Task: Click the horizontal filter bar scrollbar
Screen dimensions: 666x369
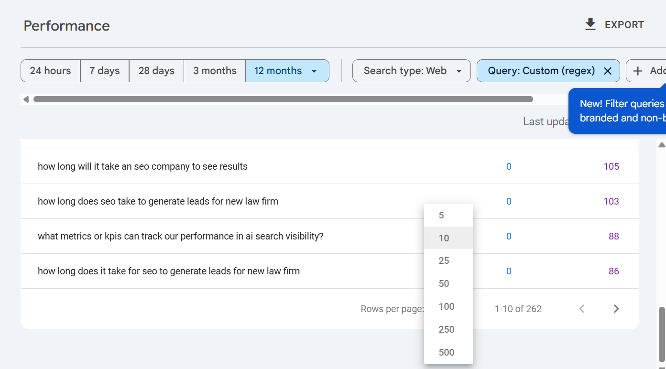Action: click(x=283, y=99)
